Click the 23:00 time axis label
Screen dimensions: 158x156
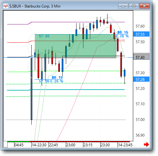coord(71,145)
